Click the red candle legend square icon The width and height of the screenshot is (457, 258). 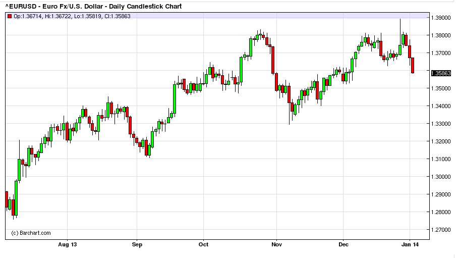tap(10, 16)
